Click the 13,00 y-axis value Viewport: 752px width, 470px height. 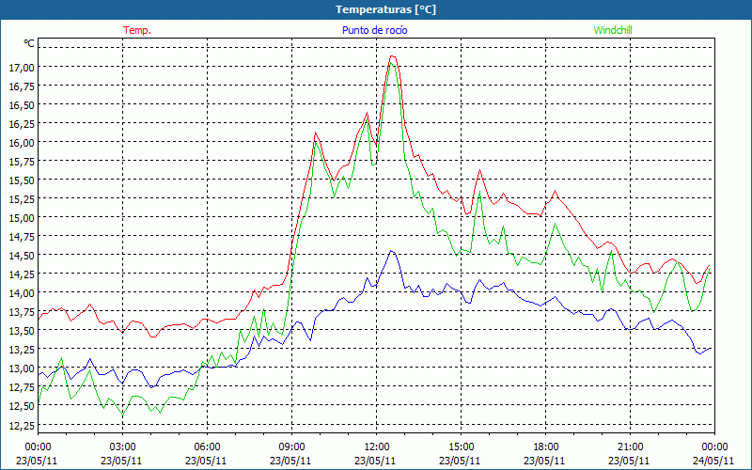click(x=21, y=368)
